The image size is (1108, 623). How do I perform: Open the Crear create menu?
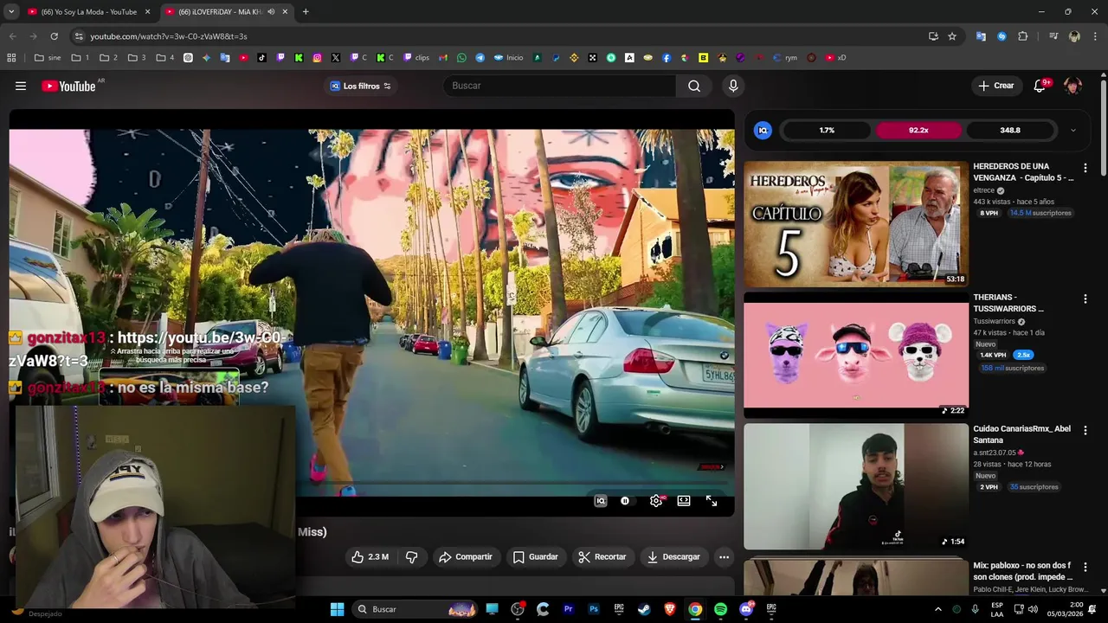(995, 86)
